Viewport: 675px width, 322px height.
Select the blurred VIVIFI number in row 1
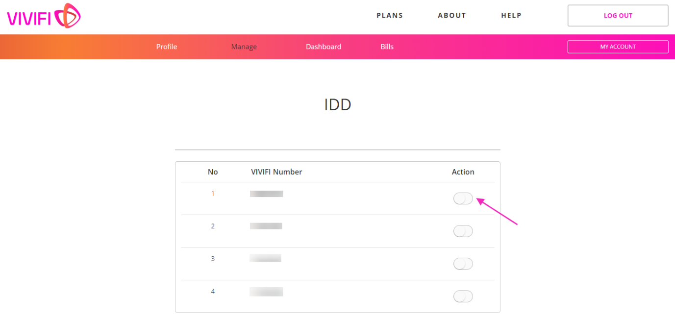point(266,194)
